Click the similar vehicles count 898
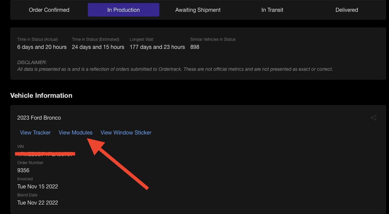This screenshot has width=389, height=214. coord(195,47)
